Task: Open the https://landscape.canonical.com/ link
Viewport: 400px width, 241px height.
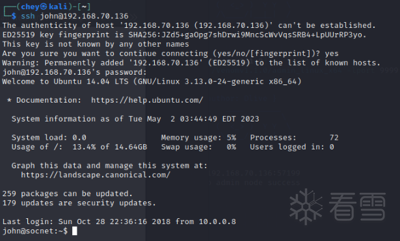Action: click(96, 175)
